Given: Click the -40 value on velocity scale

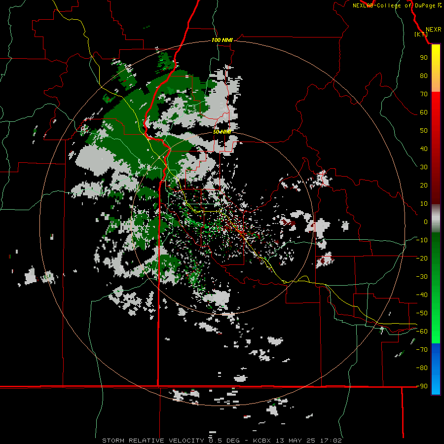Looking at the screenshot, I should click(422, 295).
